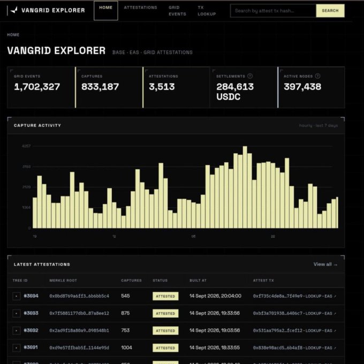Image resolution: width=364 pixels, height=364 pixels.
Task: Go to the Attestations nav tab
Action: pyautogui.click(x=140, y=7)
